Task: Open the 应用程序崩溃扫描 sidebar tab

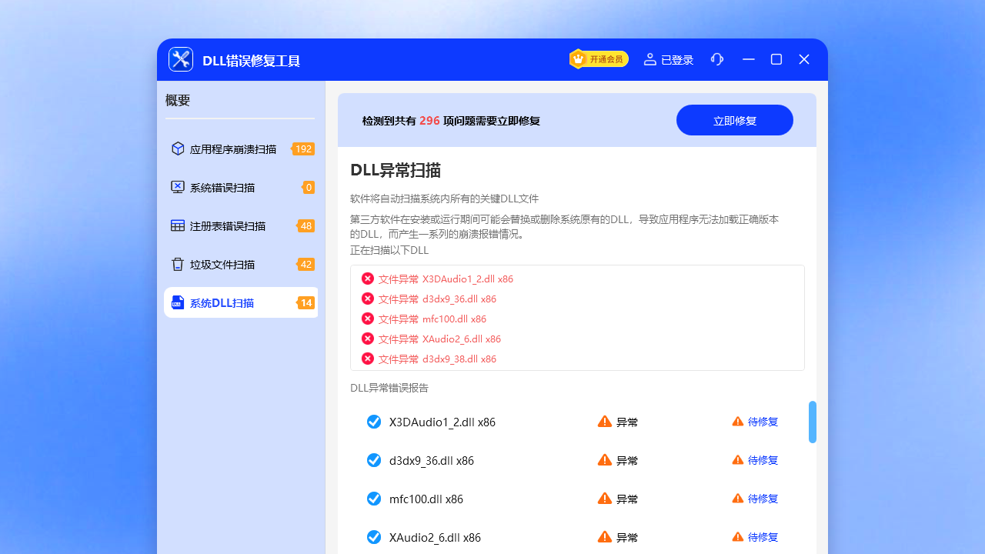Action: click(241, 149)
